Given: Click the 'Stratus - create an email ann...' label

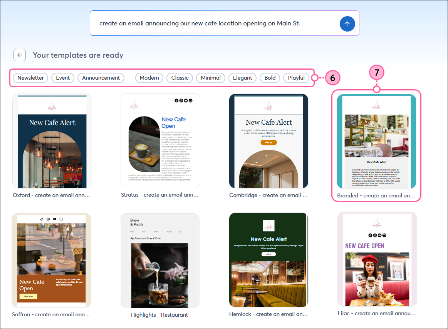Looking at the screenshot, I should [159, 195].
